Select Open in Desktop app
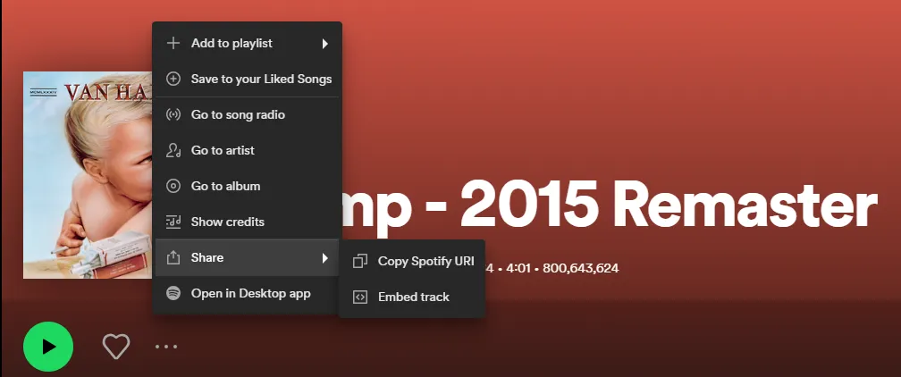The width and height of the screenshot is (901, 377). click(x=247, y=293)
